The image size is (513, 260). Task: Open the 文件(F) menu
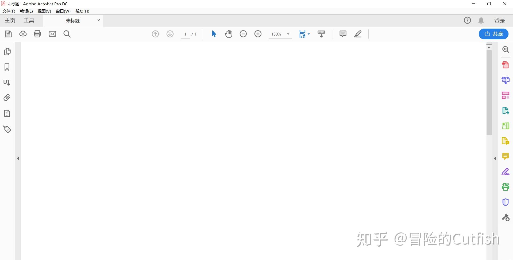point(9,11)
